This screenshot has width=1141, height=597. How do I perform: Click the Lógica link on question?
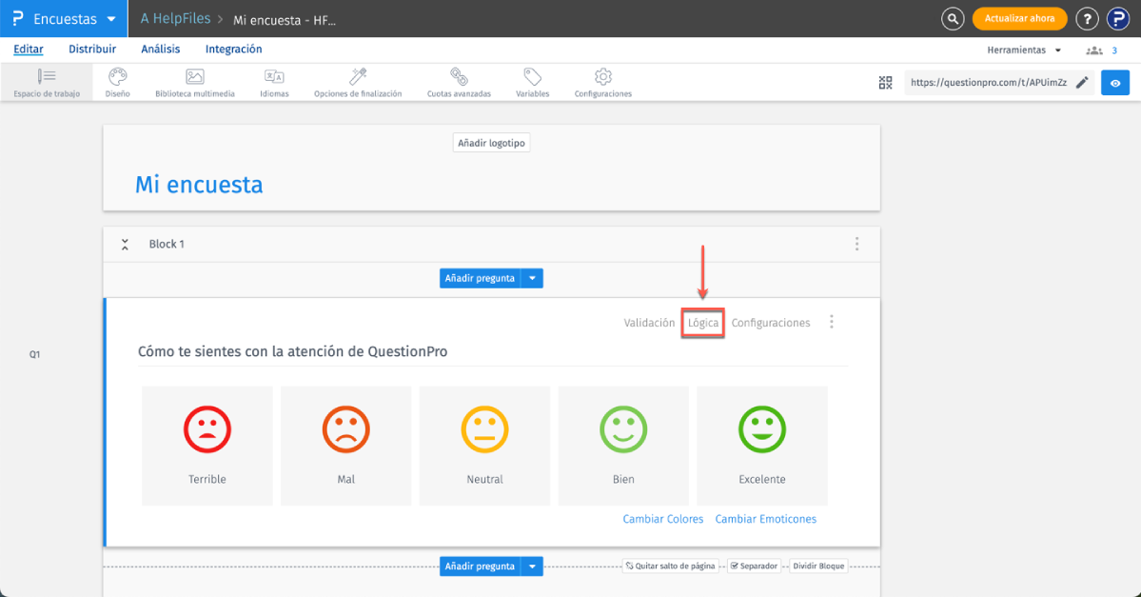pos(703,323)
